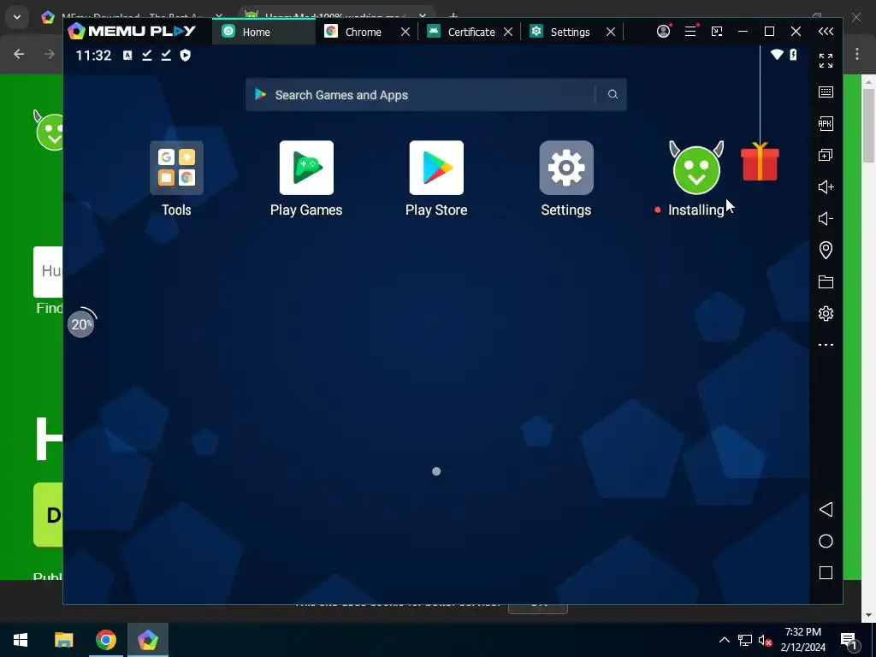Open GPS location simulator
The width and height of the screenshot is (876, 657).
826,250
